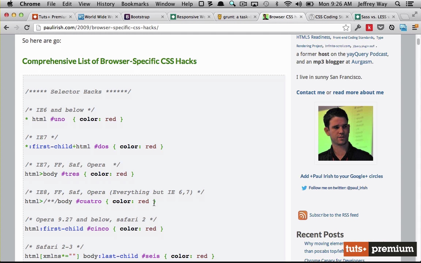
Task: Click the blue magnifier menu bar icon
Action: tap(232, 4)
